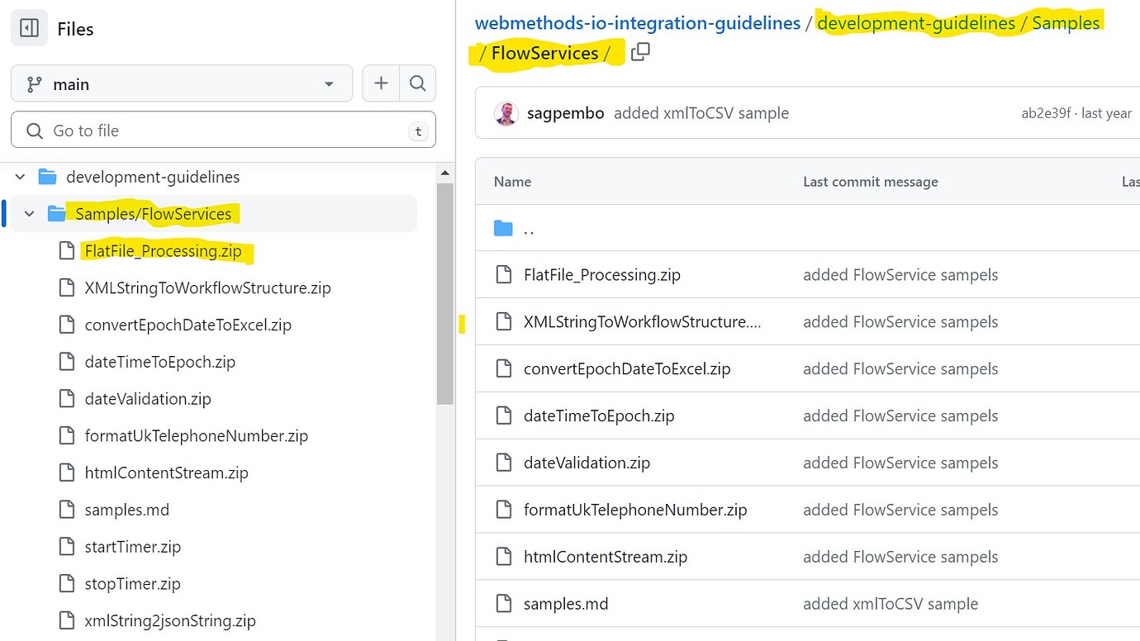Open formatUkTelephoneNumber.zip in file list
The height and width of the screenshot is (641, 1140).
point(635,510)
